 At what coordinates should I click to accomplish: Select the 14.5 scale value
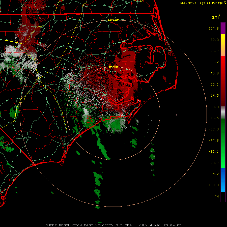click(215, 96)
